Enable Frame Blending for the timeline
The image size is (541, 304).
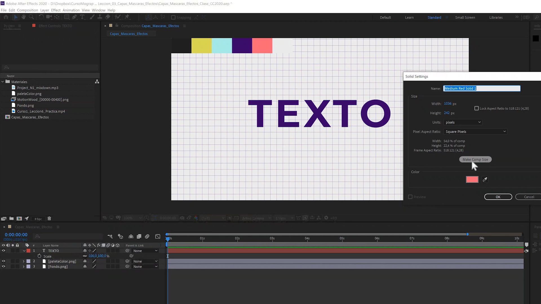139,236
